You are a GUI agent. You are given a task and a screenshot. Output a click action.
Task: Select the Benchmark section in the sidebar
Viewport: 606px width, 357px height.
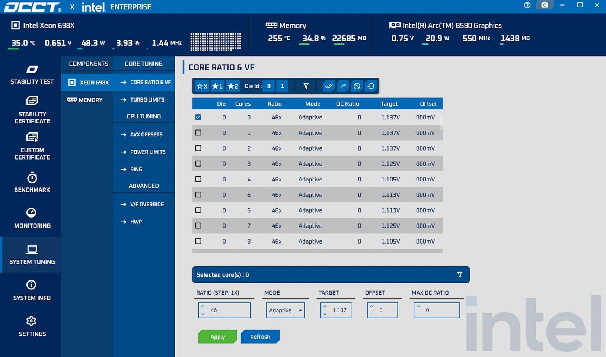32,182
